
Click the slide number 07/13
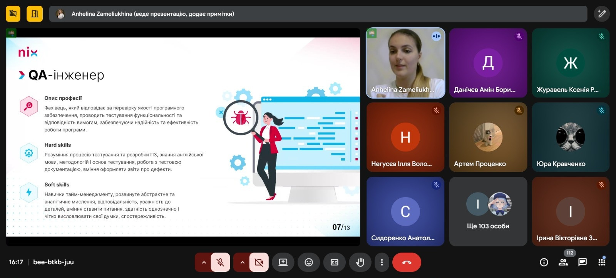(x=341, y=227)
